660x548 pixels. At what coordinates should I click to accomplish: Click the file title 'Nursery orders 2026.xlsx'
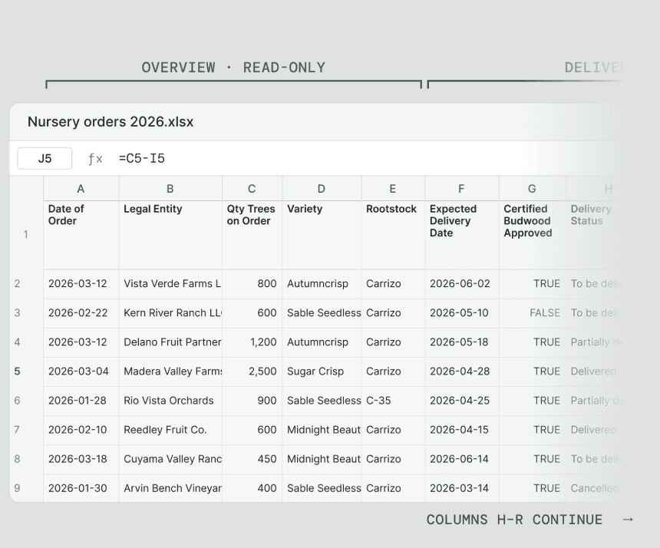(x=111, y=122)
